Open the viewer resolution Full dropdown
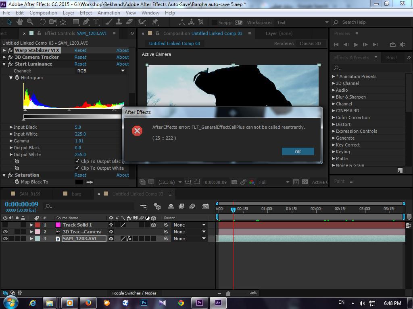This screenshot has width=413, height=309. [x=274, y=182]
